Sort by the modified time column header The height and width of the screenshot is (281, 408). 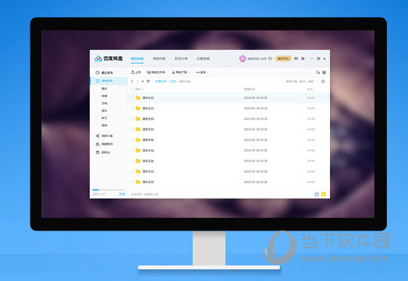tap(250, 89)
